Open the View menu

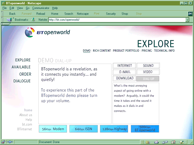pyautogui.click(x=20, y=8)
